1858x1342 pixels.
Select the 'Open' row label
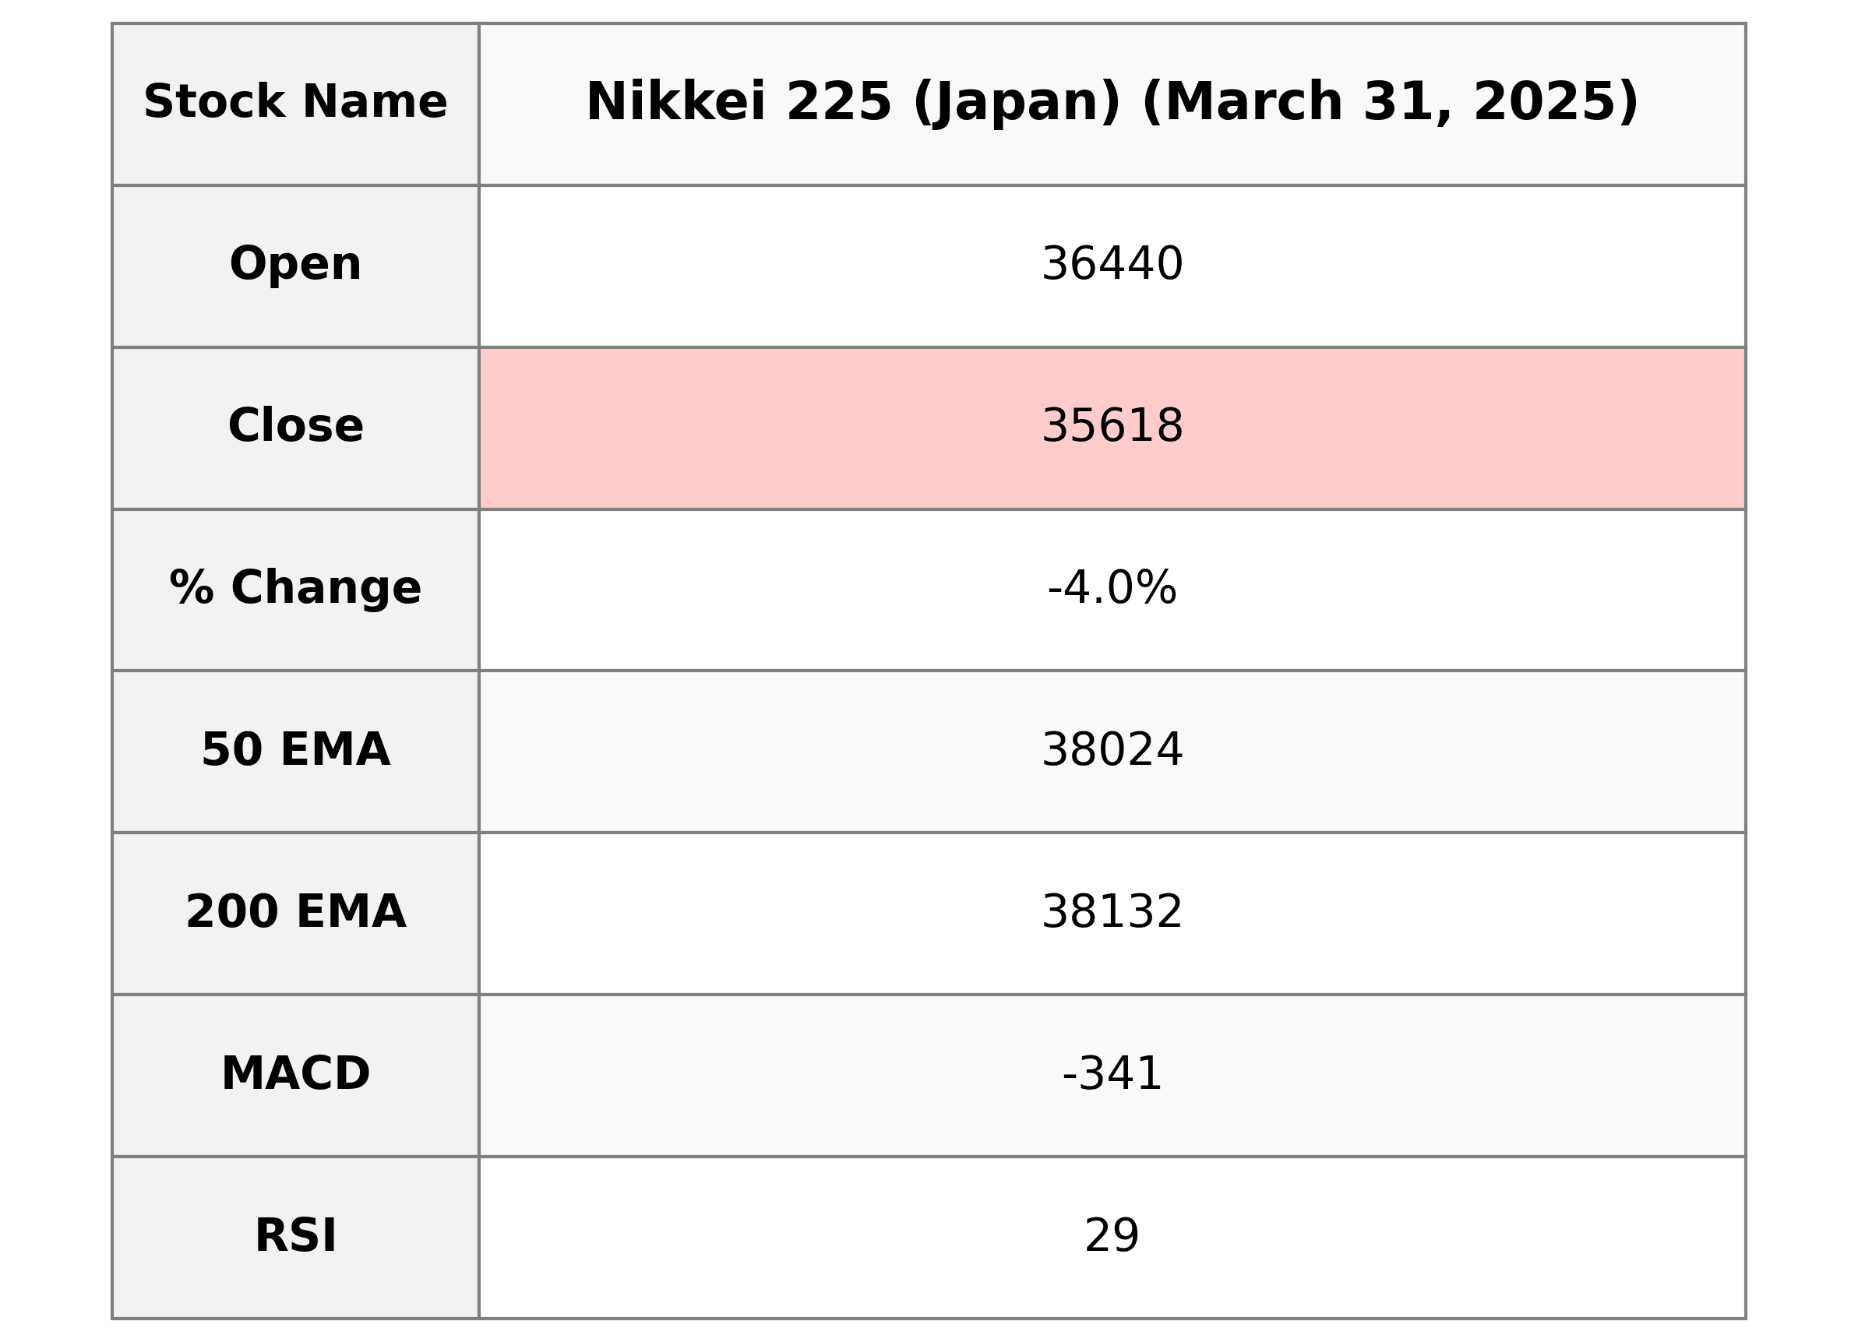(x=296, y=265)
